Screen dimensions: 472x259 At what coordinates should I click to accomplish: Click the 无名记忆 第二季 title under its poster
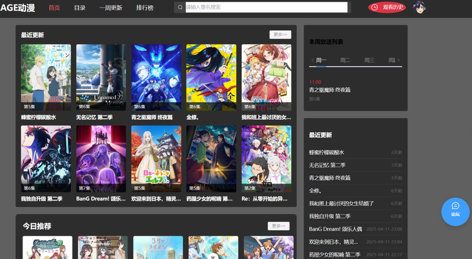(x=94, y=117)
